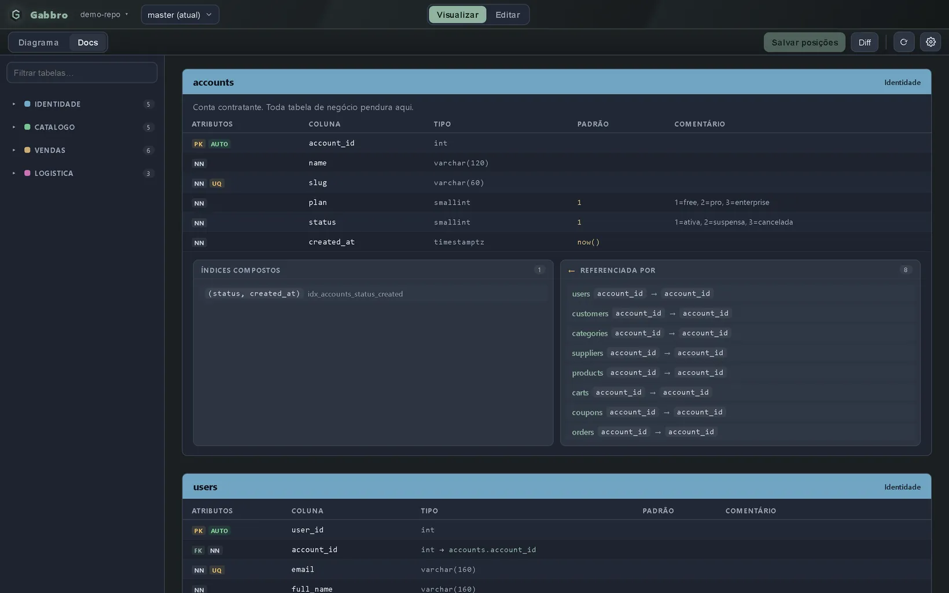Click the Filtrar tabelas search field
This screenshot has height=593, width=949.
point(82,73)
